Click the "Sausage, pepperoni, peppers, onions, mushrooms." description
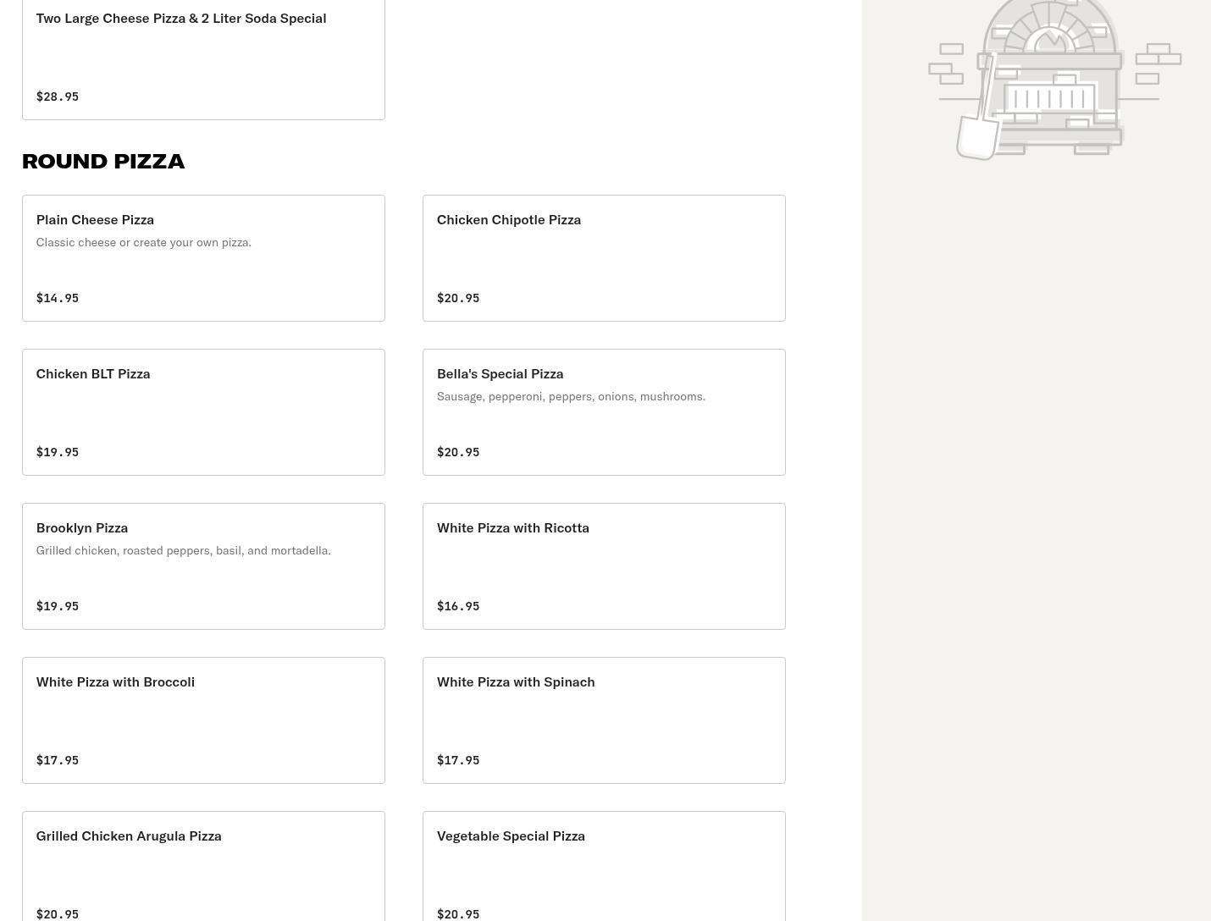The image size is (1211, 921). click(571, 396)
